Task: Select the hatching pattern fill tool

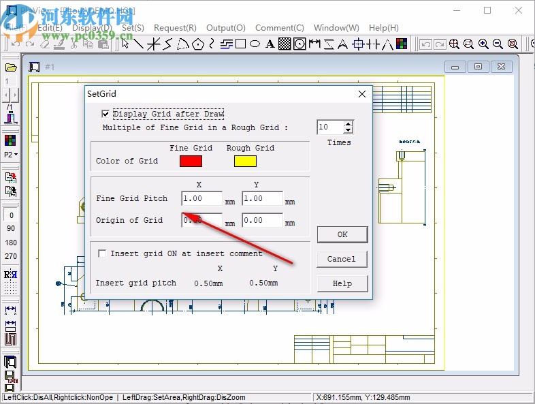Action: click(285, 44)
